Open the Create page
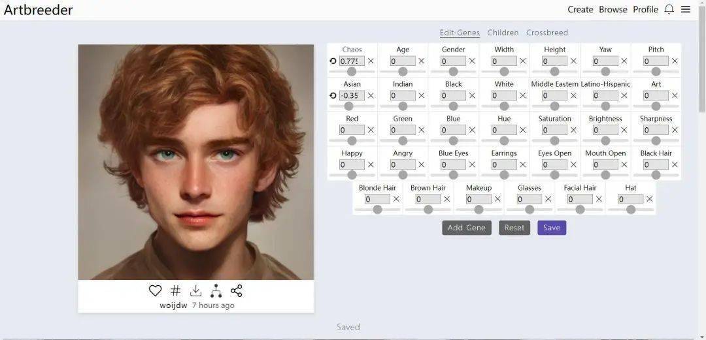Screen dimensions: 706x340 click(x=580, y=9)
